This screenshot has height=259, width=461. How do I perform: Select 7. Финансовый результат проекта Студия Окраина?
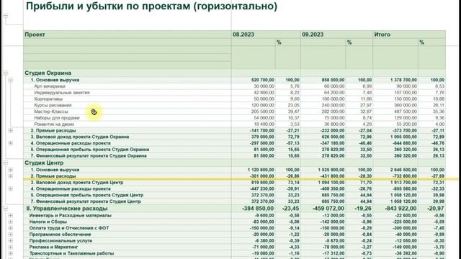pyautogui.click(x=89, y=155)
